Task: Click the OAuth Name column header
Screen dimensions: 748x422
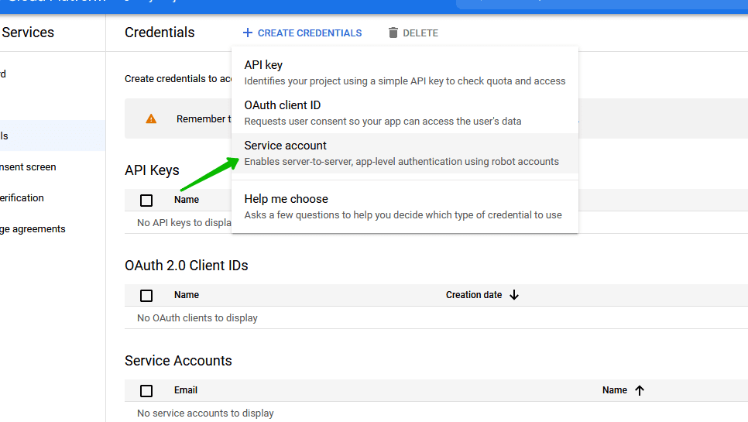Action: pos(187,295)
